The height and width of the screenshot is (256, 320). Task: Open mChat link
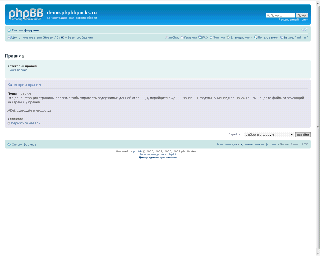coord(174,37)
